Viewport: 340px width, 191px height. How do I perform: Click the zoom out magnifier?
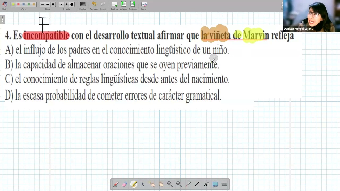(179, 184)
